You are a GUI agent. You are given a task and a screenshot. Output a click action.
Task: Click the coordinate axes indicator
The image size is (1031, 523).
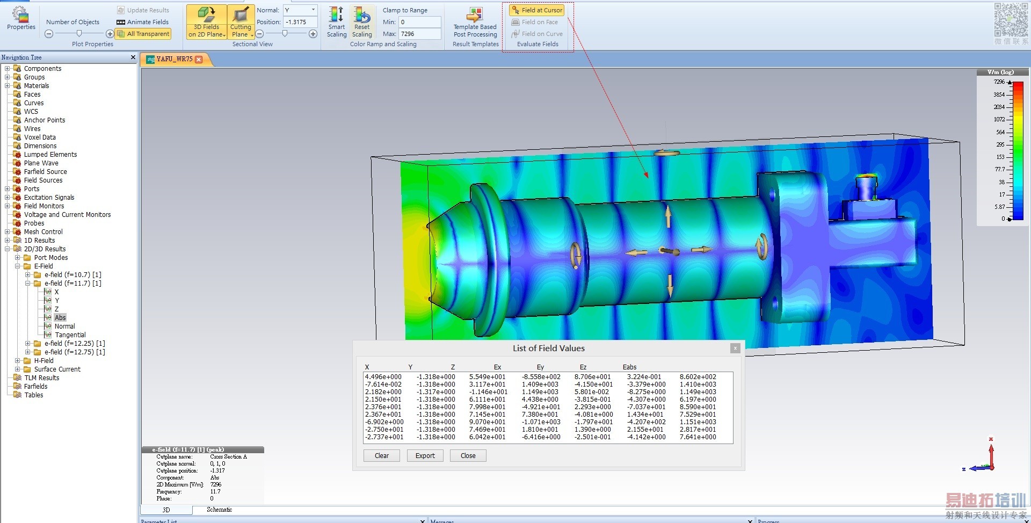tap(980, 455)
